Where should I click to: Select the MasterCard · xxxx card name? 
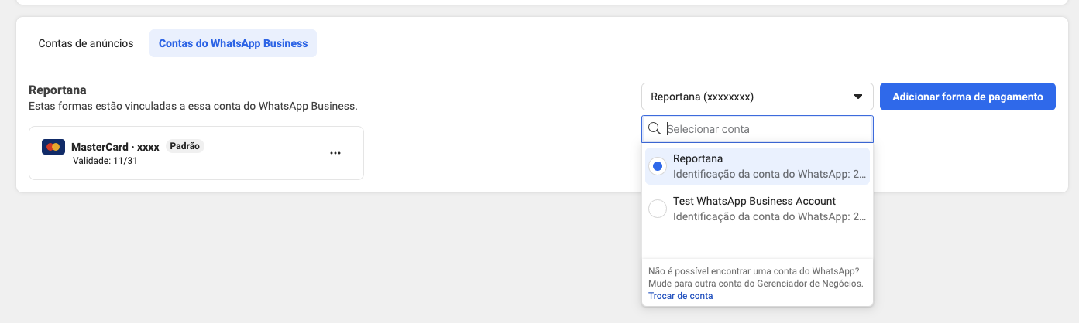pos(115,147)
